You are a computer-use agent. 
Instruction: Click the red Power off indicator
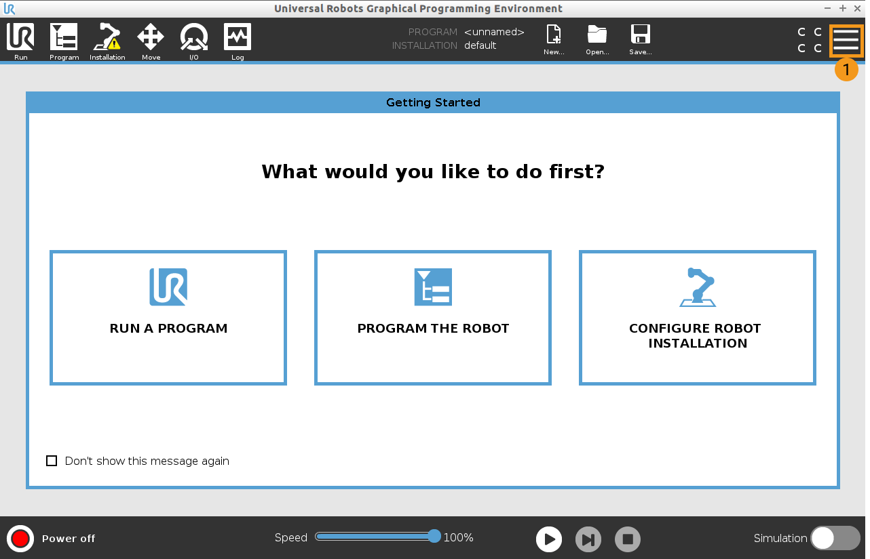[x=20, y=539]
